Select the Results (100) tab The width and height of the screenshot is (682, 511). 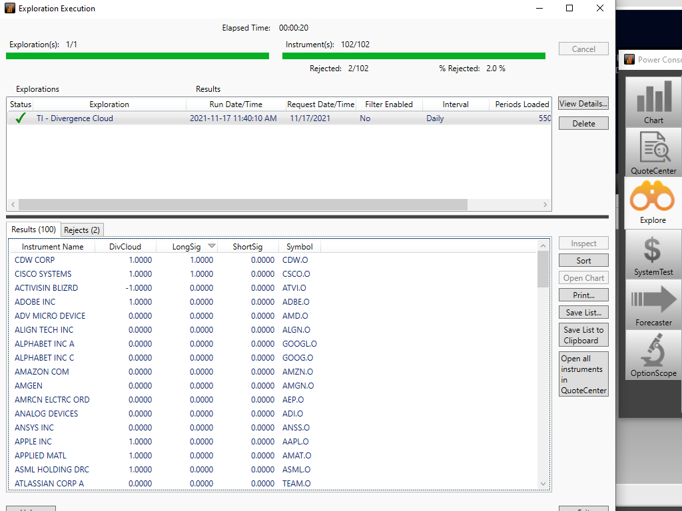33,229
